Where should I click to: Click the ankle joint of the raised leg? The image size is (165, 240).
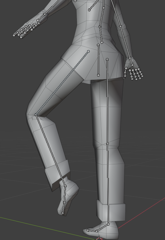[x=65, y=186]
